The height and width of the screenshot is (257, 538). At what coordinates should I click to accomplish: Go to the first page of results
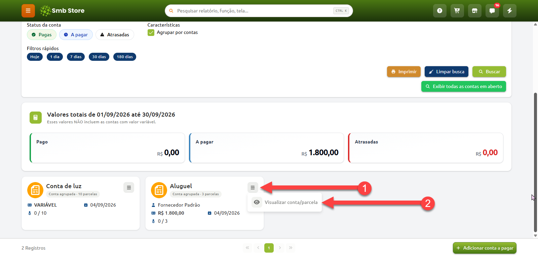[247, 248]
